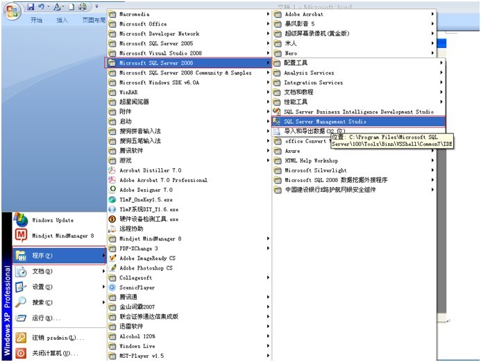Expand the 配置工具 submenu arrow
The width and height of the screenshot is (481, 362).
point(441,63)
